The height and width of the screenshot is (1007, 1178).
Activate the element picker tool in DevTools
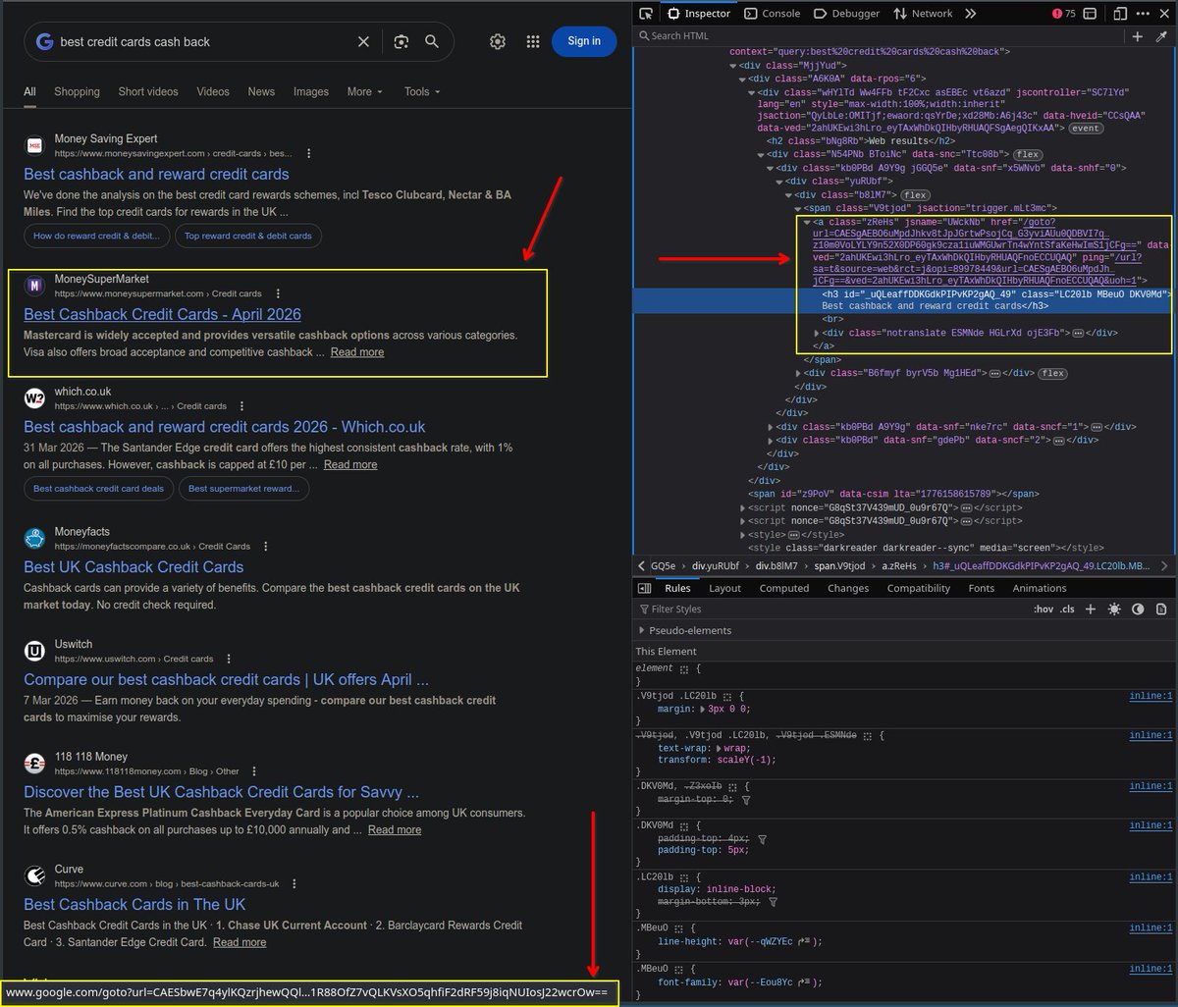tap(646, 14)
